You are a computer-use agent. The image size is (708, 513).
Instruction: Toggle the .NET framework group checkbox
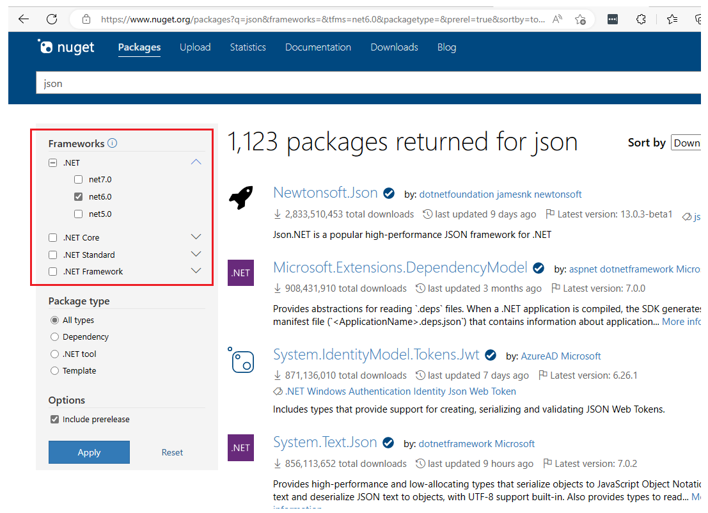(53, 162)
